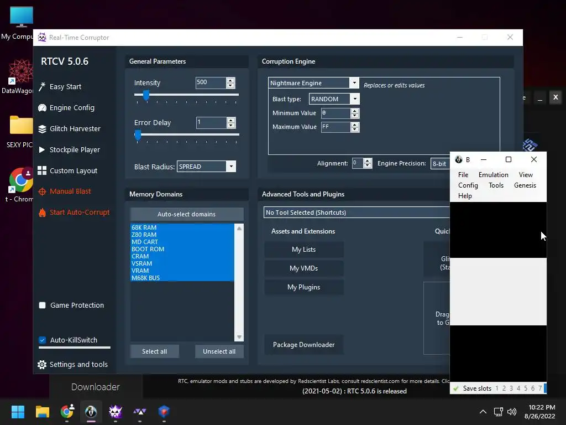Select M68K BUS memory domain
Screen dimensions: 566x425
(182, 278)
